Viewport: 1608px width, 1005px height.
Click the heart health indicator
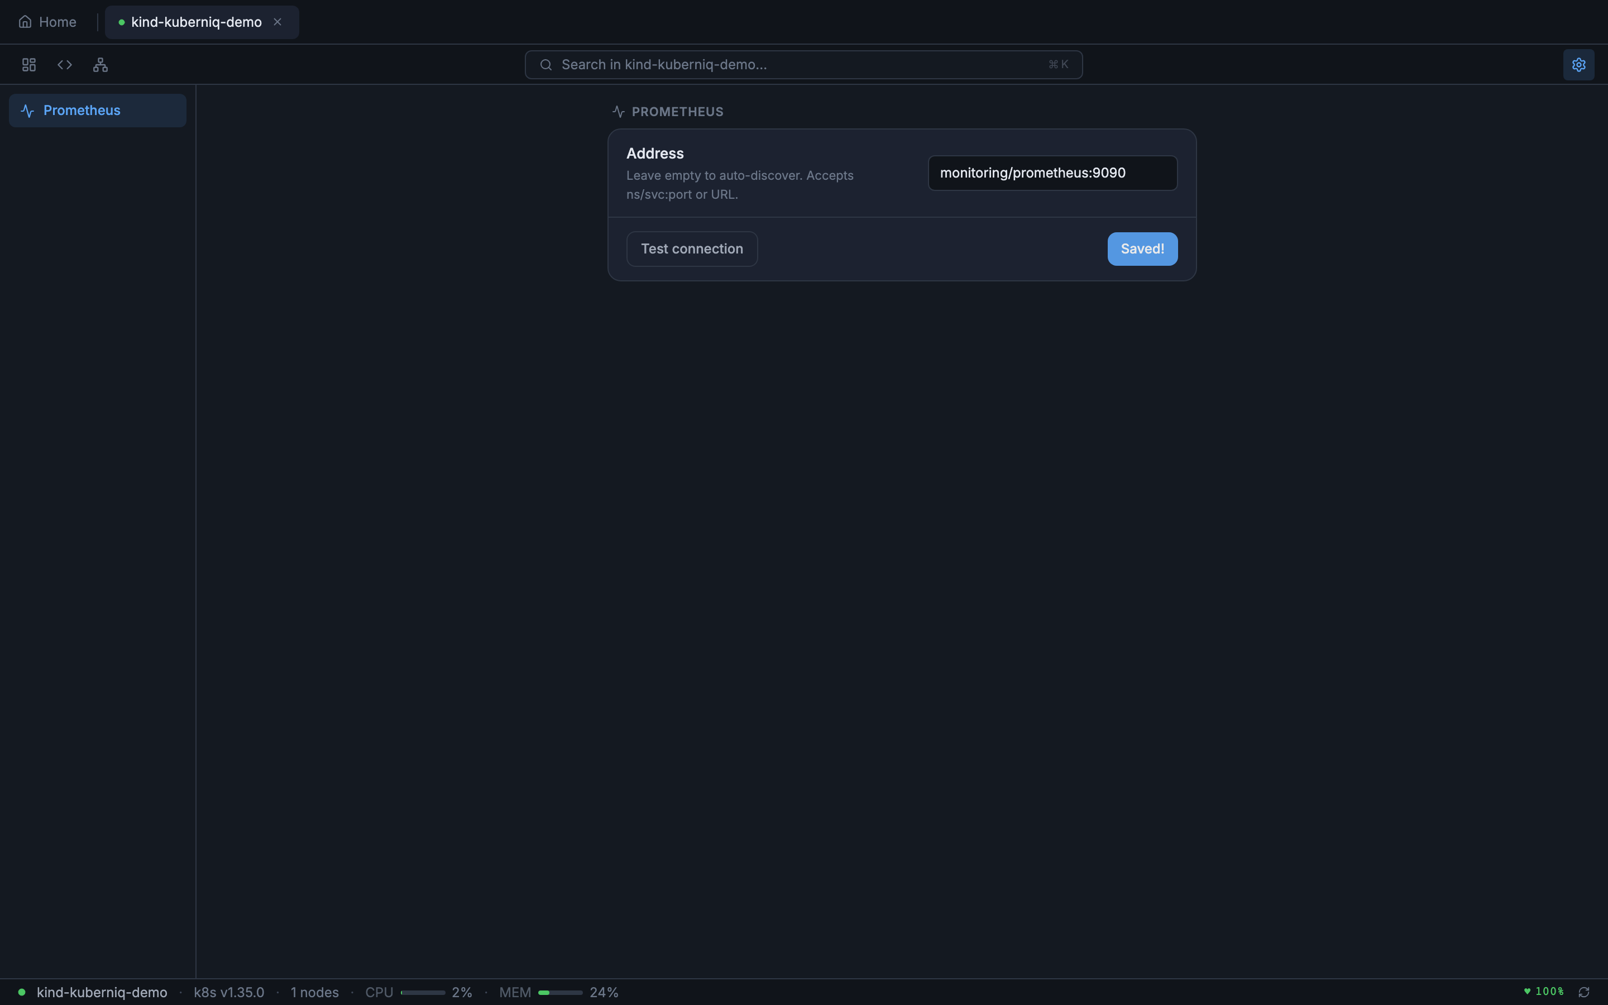tap(1529, 992)
